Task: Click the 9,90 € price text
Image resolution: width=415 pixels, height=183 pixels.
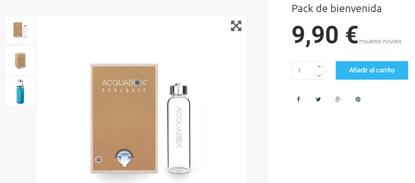Action: coord(325,35)
